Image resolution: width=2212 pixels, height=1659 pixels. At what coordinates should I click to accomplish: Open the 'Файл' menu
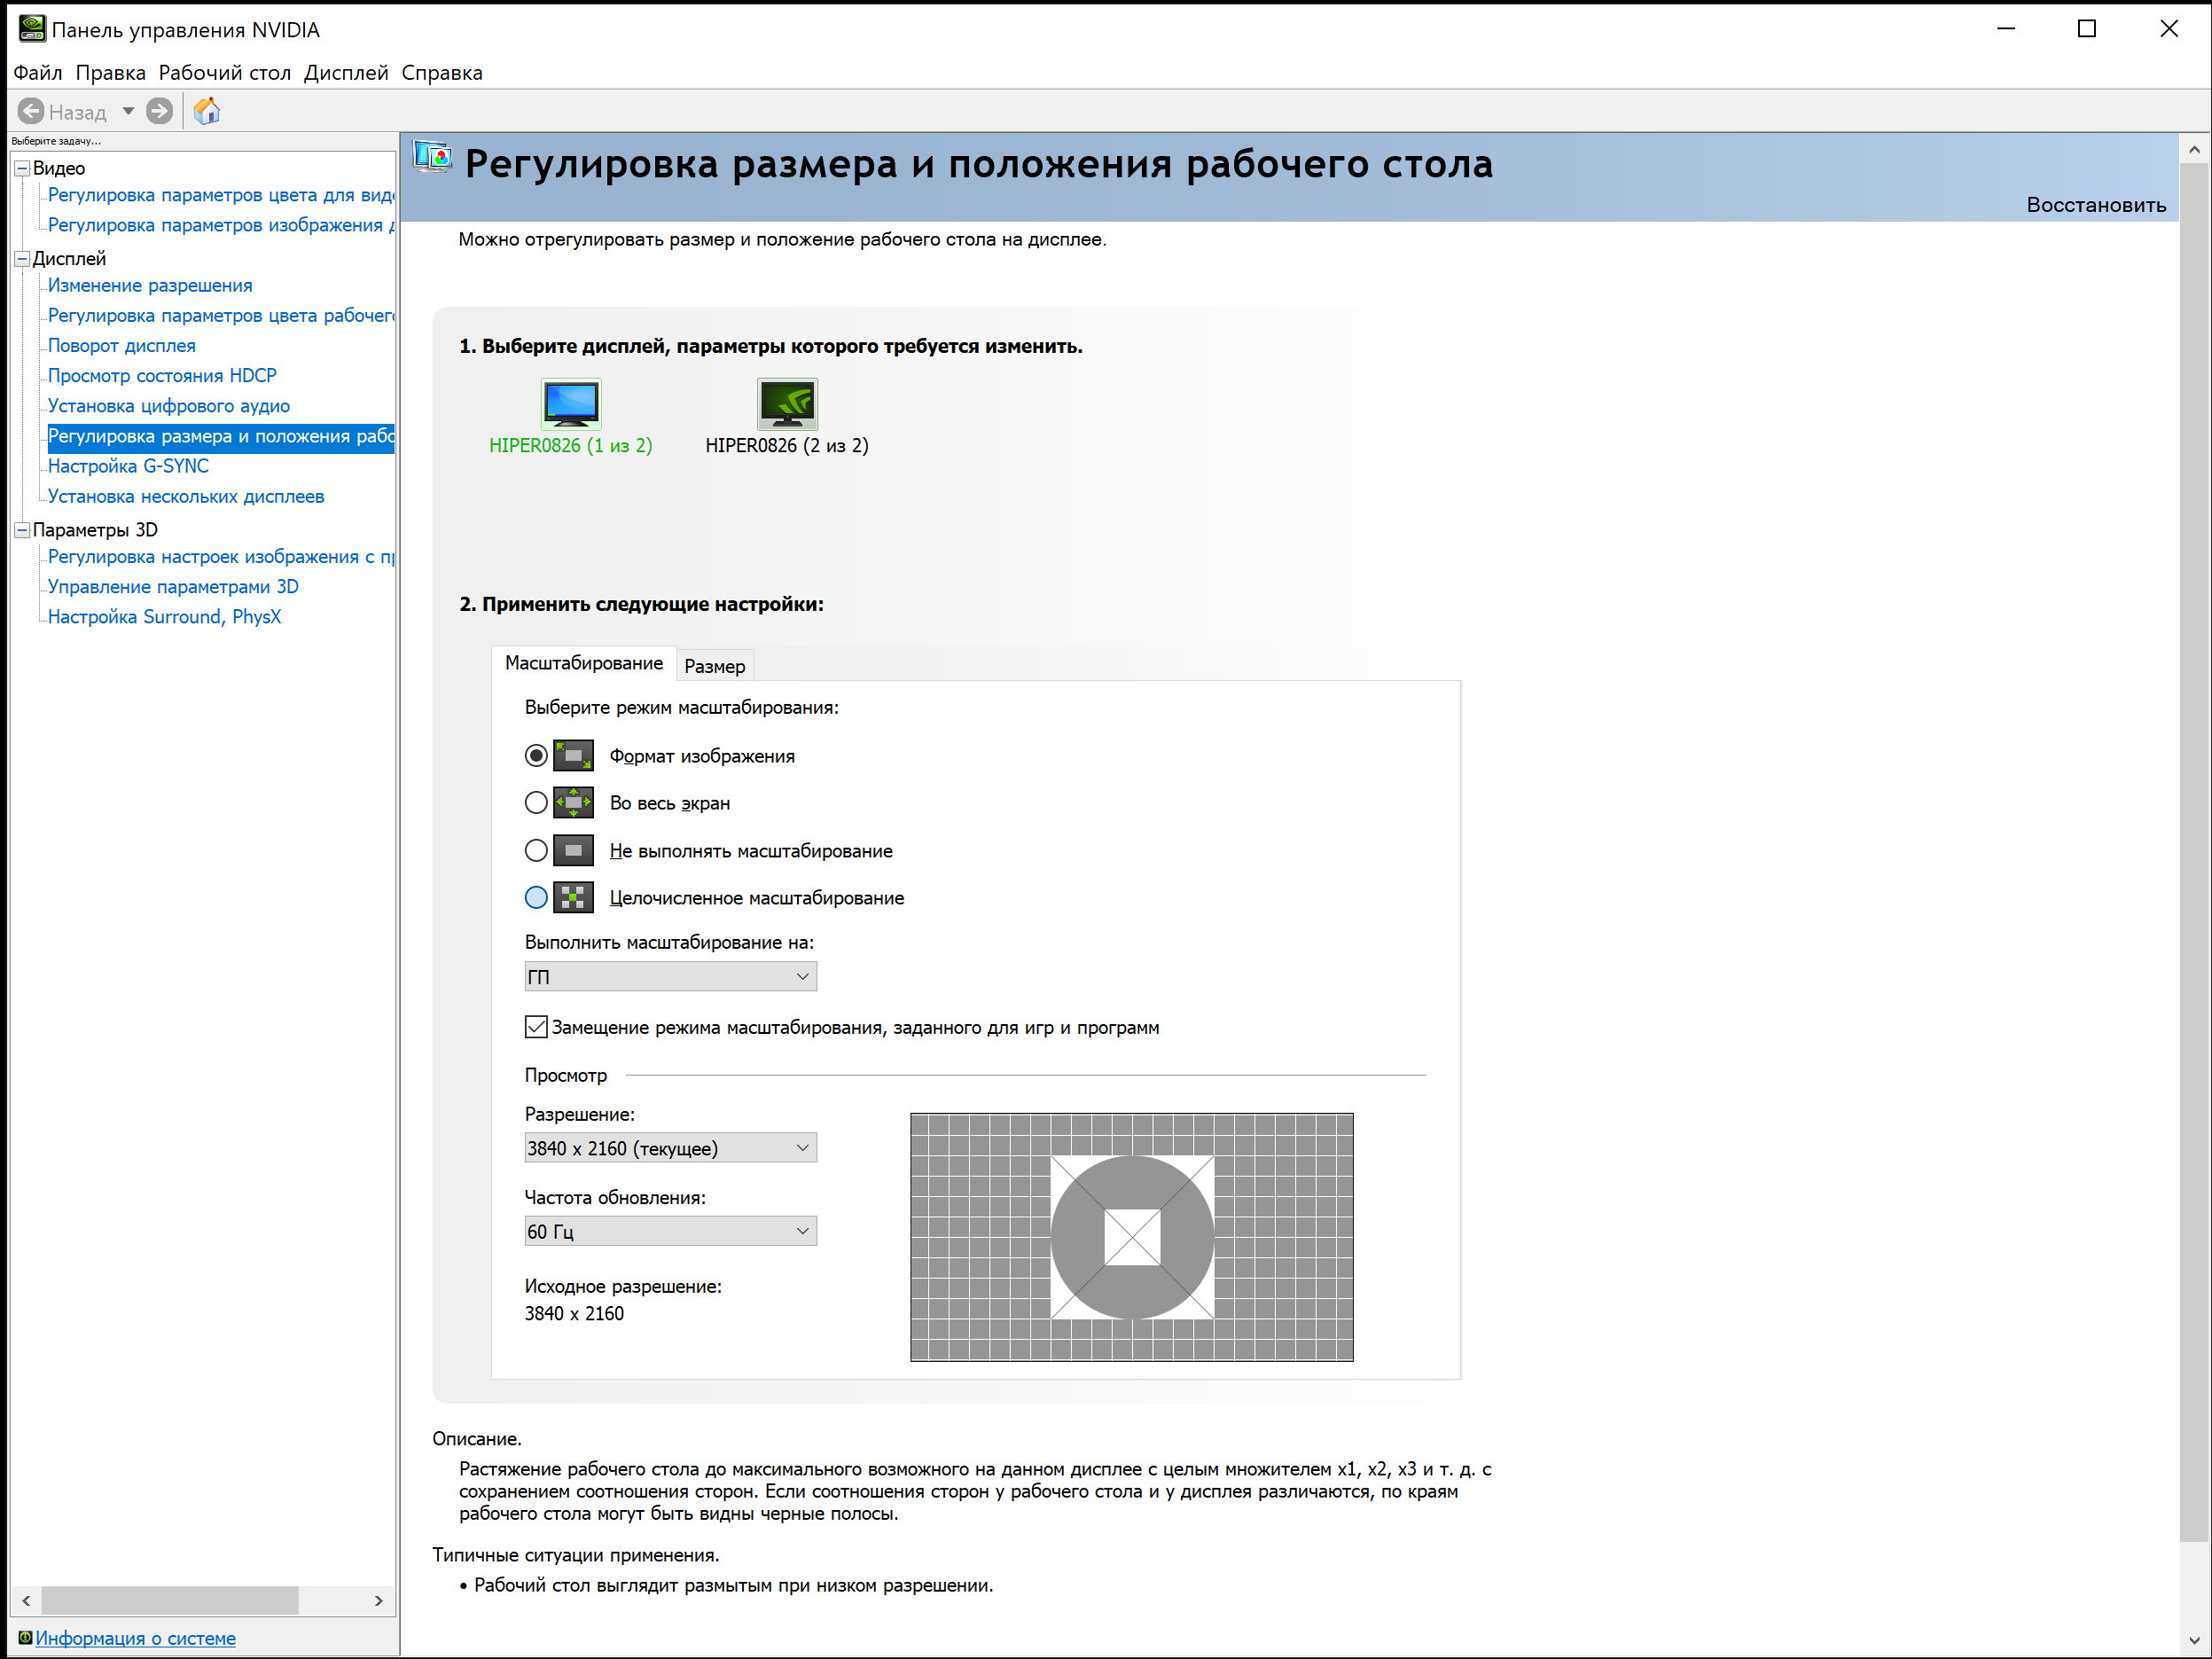click(38, 73)
